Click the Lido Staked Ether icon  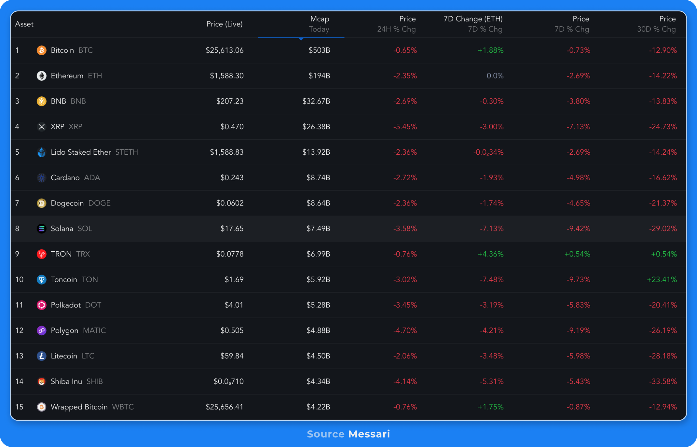41,152
